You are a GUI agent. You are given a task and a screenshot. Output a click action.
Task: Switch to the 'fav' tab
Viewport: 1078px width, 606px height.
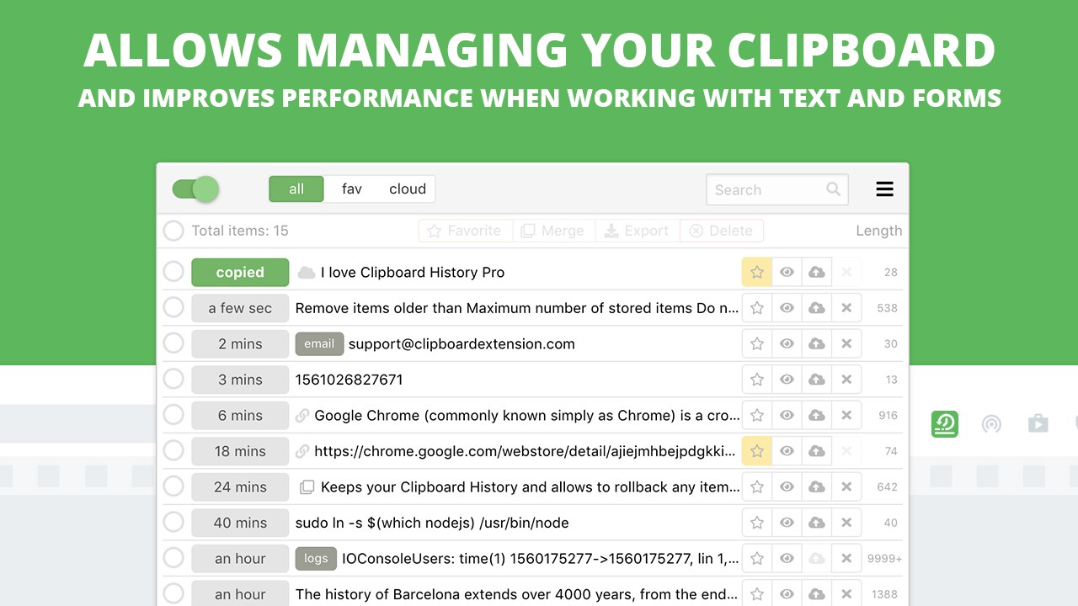tap(352, 189)
